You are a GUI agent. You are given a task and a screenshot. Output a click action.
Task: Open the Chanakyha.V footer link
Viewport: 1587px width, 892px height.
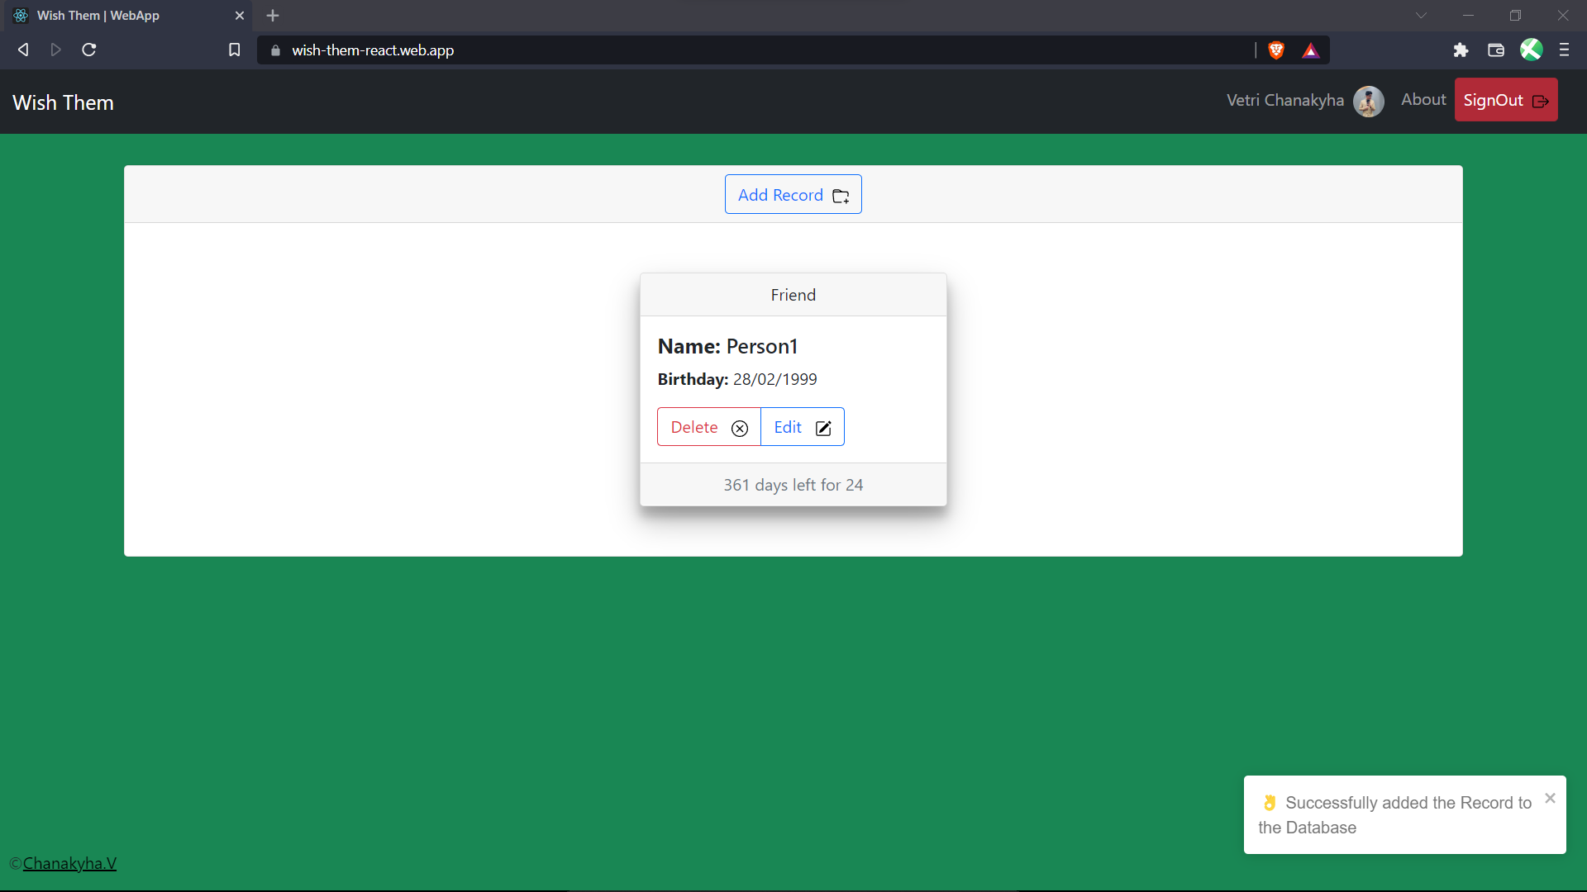click(x=69, y=863)
